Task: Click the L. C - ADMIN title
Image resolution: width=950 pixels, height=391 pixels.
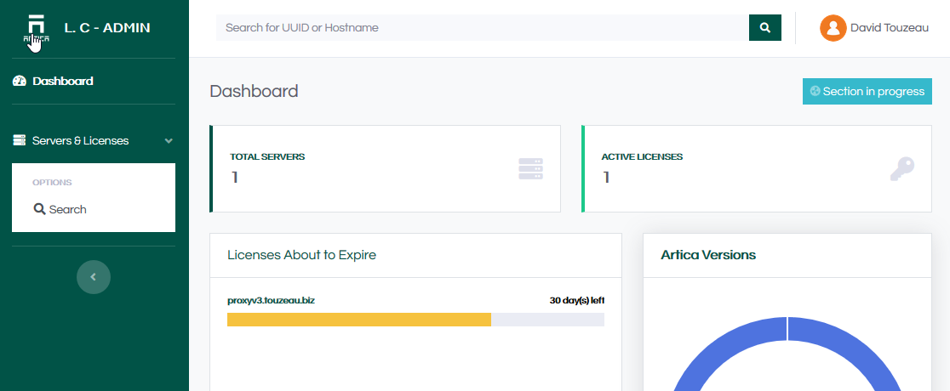Action: (107, 28)
